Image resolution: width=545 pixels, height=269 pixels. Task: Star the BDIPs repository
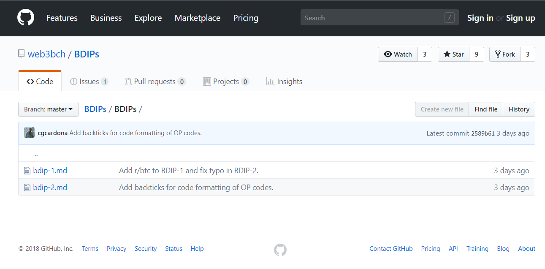(453, 54)
